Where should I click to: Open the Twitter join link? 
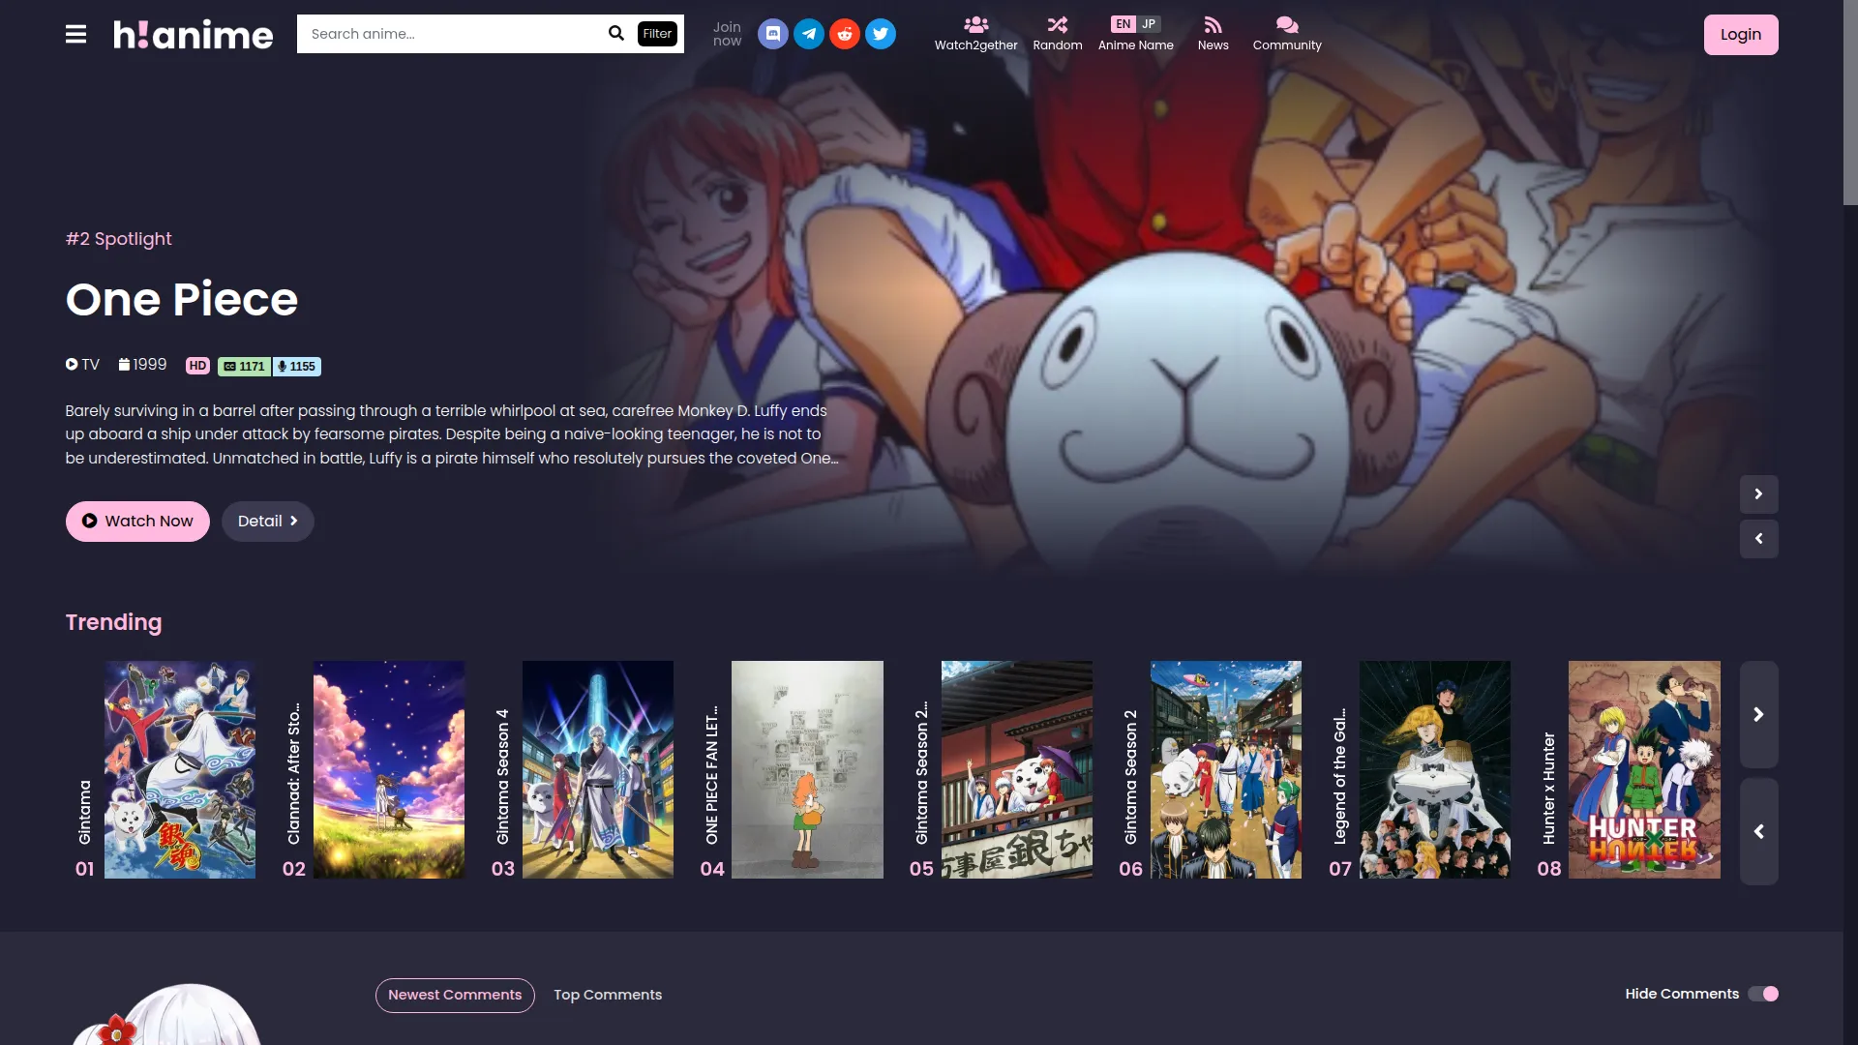click(881, 34)
